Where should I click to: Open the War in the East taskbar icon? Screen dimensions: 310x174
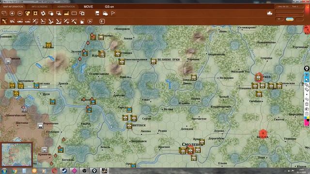(x=104, y=171)
